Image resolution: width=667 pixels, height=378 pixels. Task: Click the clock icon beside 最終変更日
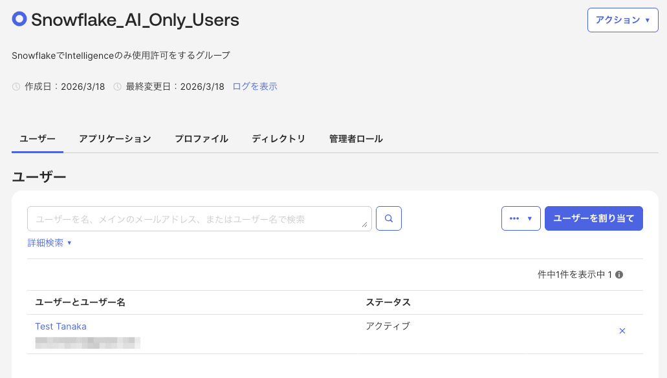(117, 87)
